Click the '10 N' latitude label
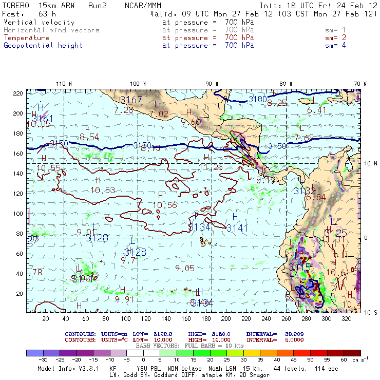This screenshot has height=380, width=380. 371,164
